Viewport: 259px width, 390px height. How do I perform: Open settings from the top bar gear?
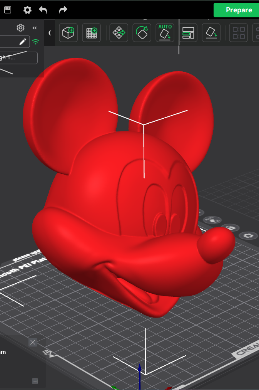click(27, 10)
